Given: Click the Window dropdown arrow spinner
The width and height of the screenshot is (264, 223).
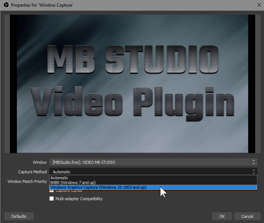Looking at the screenshot, I should point(254,162).
